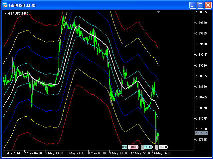The image size is (213, 159).
Task: Click the 09: cyan event flag
Action: click(125, 147)
